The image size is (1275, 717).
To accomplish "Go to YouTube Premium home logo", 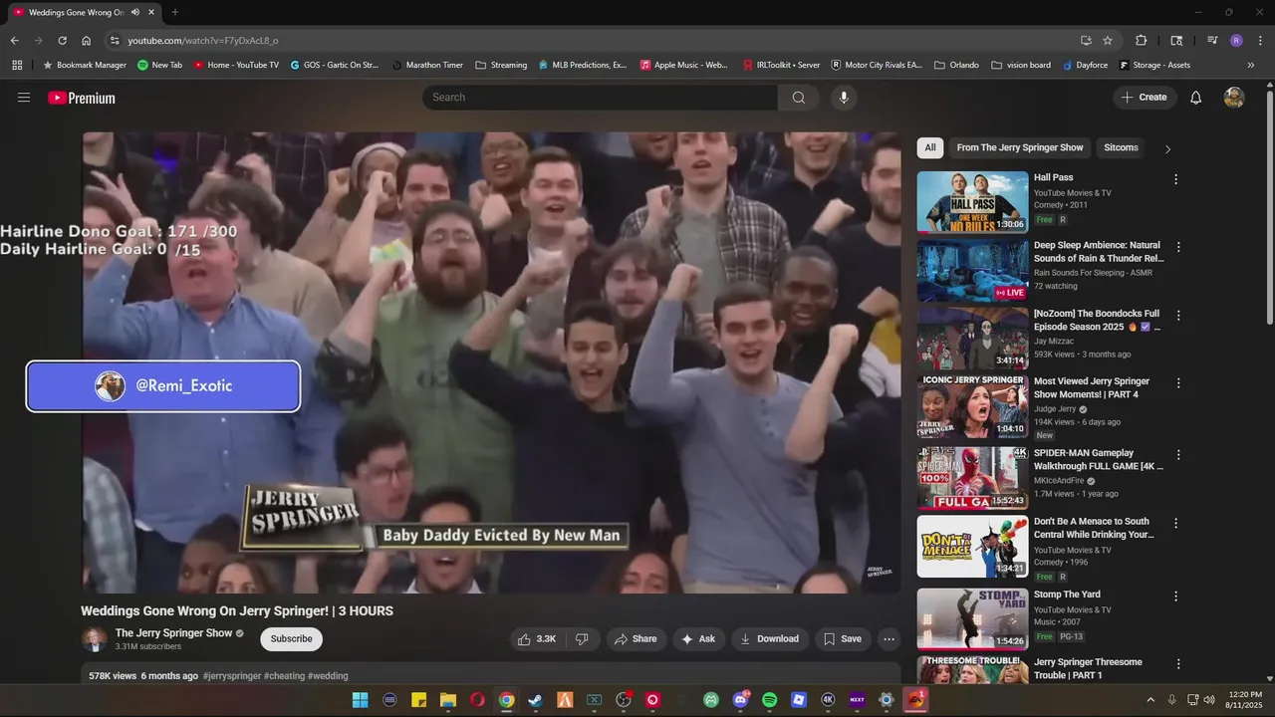I will point(82,98).
